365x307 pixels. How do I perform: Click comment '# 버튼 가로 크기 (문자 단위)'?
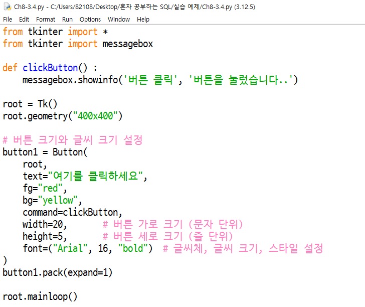(x=172, y=224)
